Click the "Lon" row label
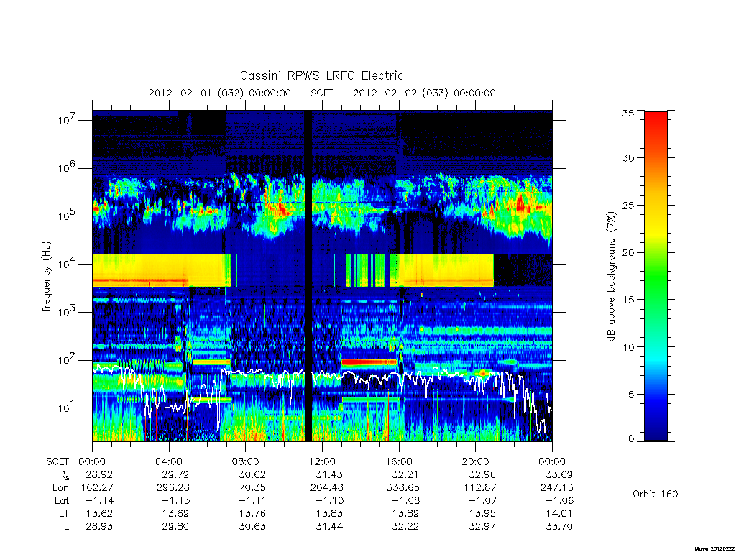This screenshot has height=552, width=736. 60,488
